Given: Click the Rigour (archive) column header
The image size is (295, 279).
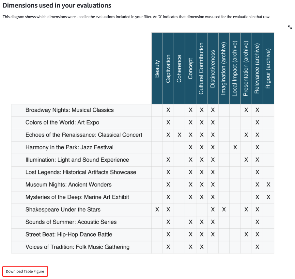Looking at the screenshot, I should [x=268, y=69].
